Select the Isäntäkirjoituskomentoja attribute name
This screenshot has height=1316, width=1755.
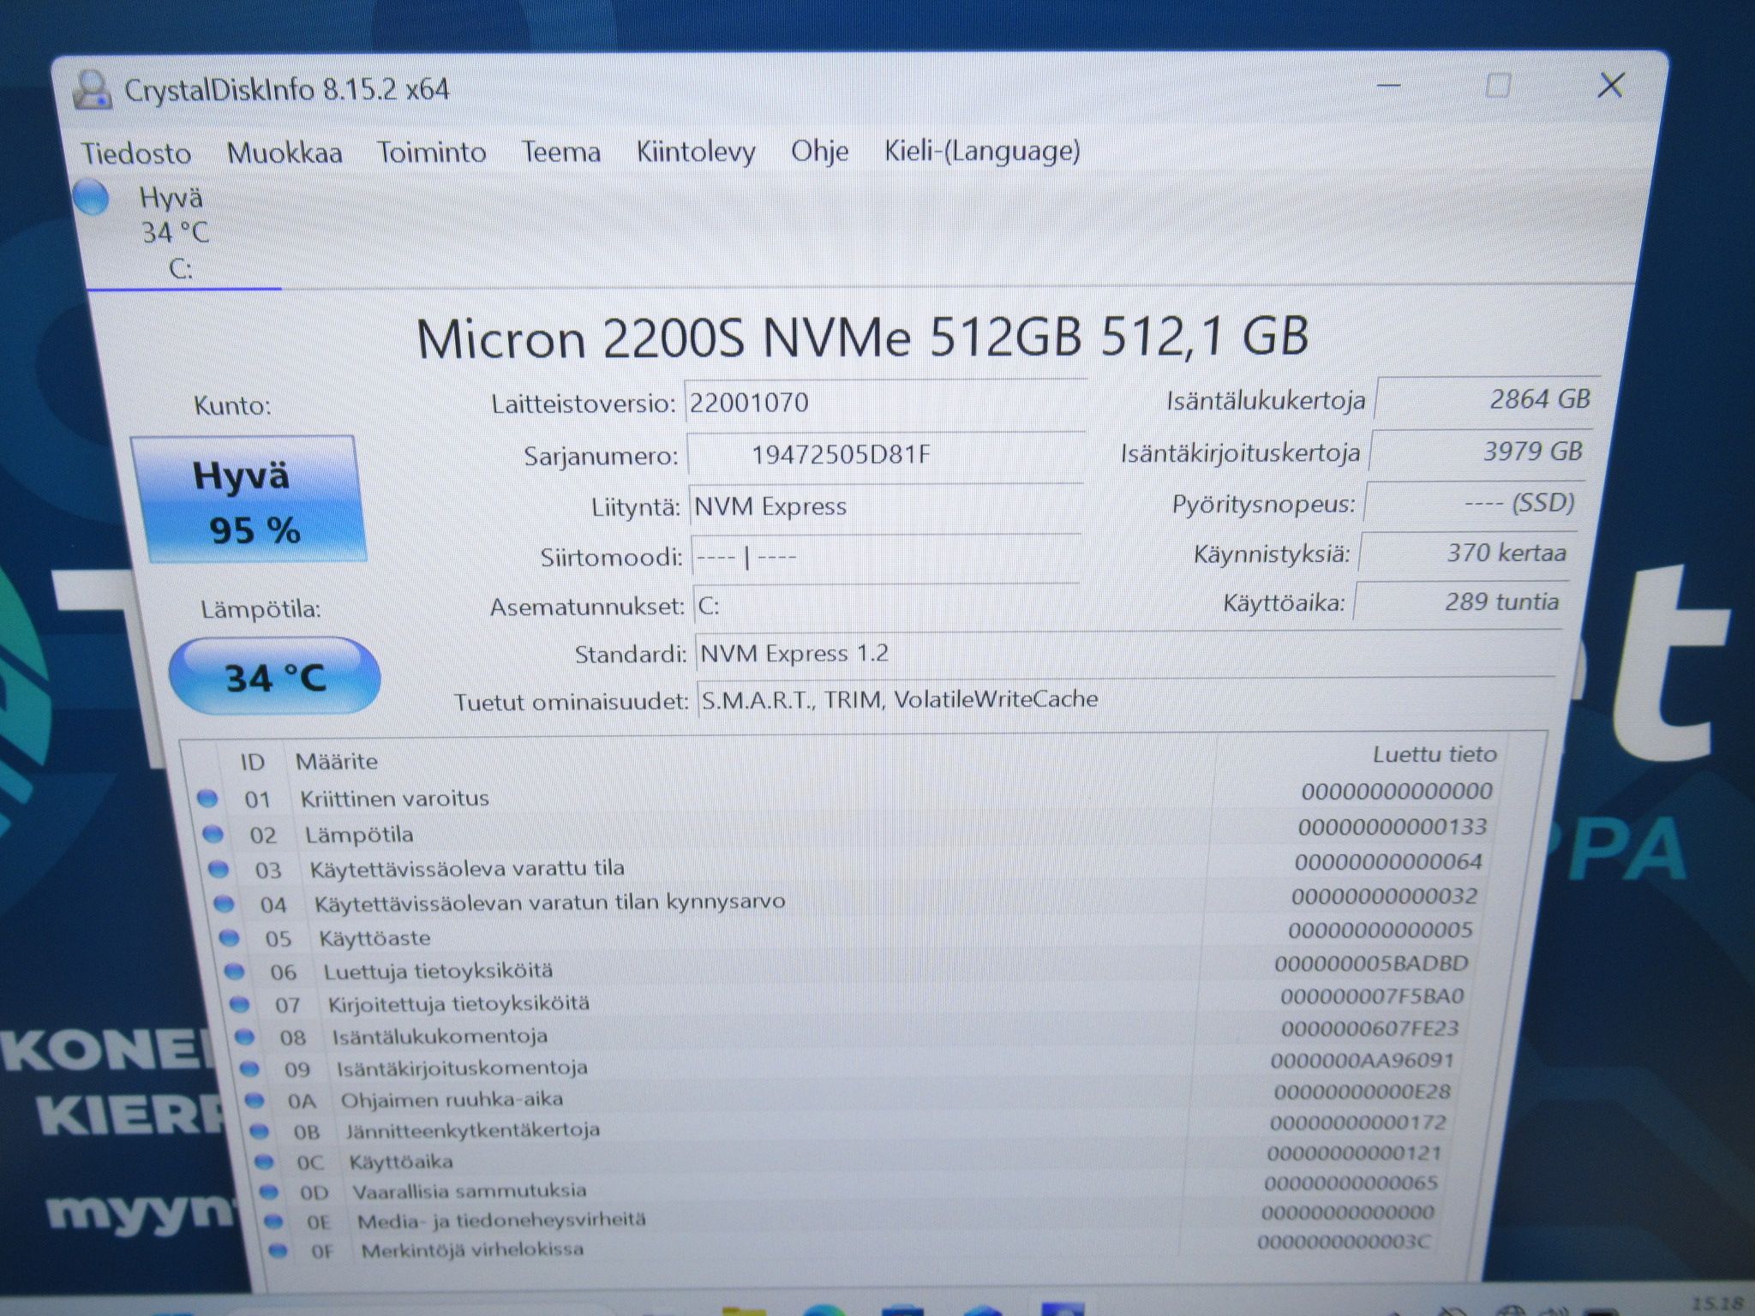point(462,1068)
